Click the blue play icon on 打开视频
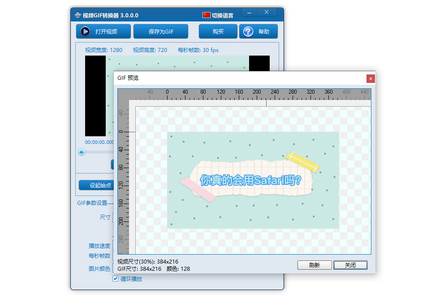 tap(85, 31)
